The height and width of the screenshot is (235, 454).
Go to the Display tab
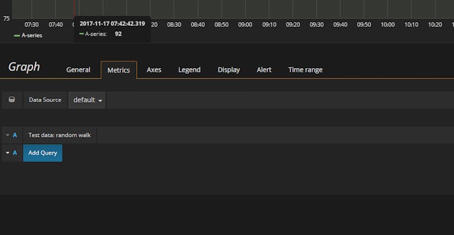229,70
